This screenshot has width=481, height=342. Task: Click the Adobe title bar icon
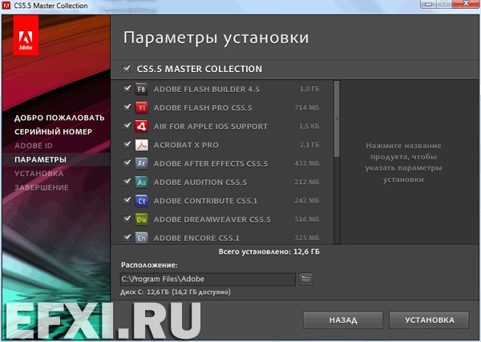point(6,6)
